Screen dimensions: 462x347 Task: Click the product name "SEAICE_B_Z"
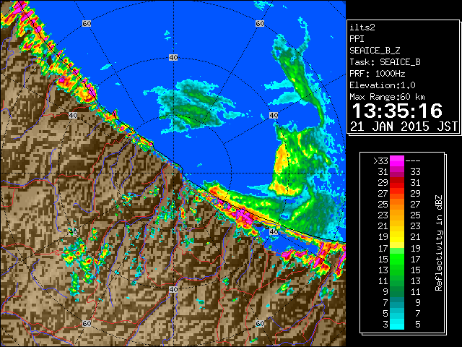[x=375, y=51]
